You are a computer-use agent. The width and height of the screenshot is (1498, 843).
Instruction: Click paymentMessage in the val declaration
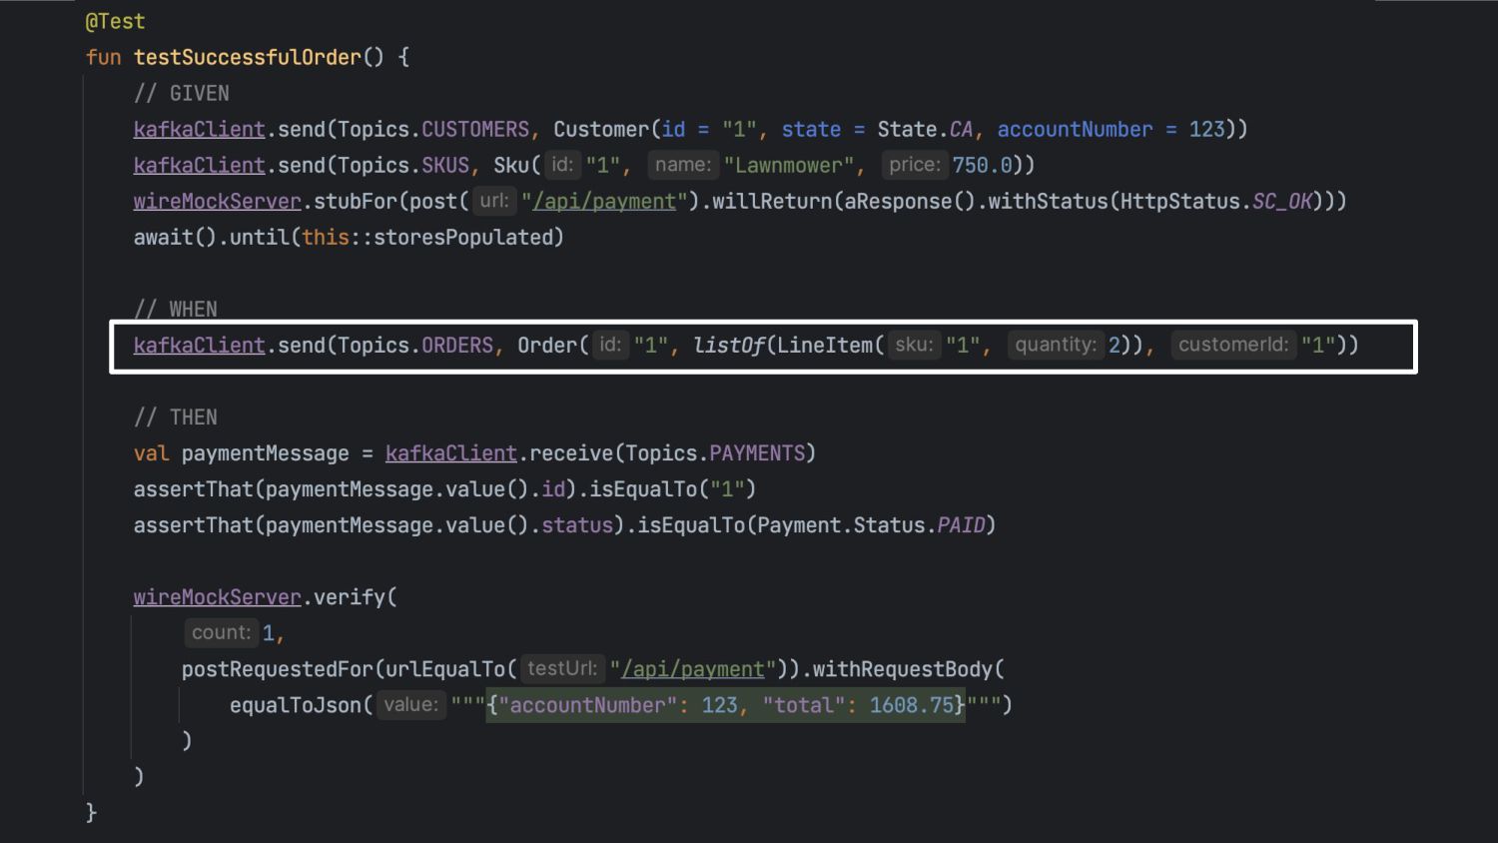265,452
